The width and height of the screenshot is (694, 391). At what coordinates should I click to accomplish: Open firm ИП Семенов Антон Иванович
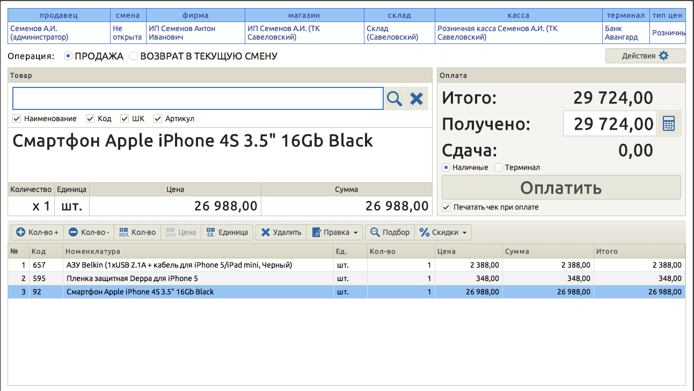click(x=182, y=33)
